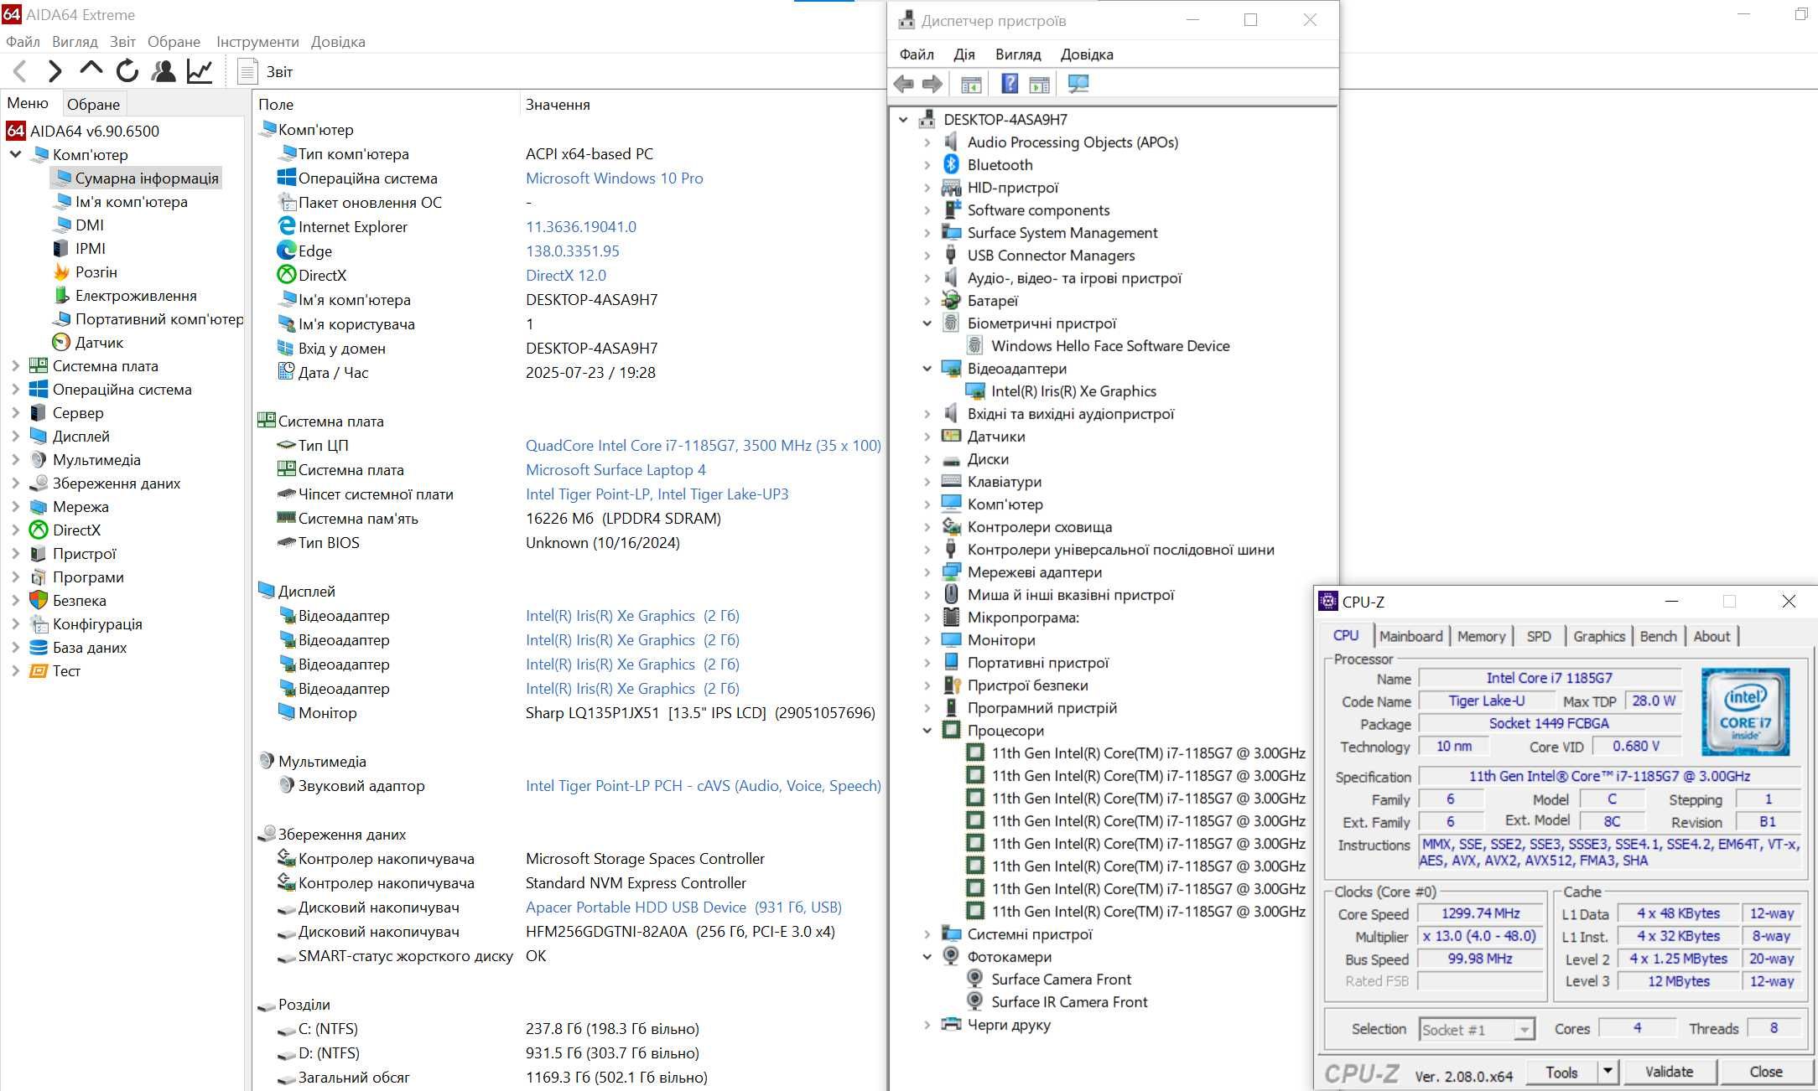The image size is (1818, 1091).
Task: Open Device Manager Вигляд menu
Action: (1018, 54)
